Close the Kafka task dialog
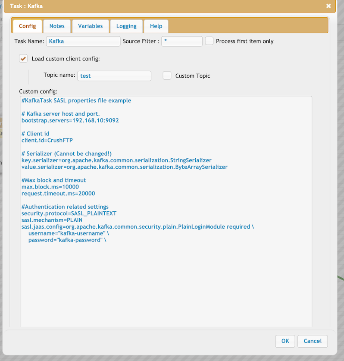 [328, 6]
